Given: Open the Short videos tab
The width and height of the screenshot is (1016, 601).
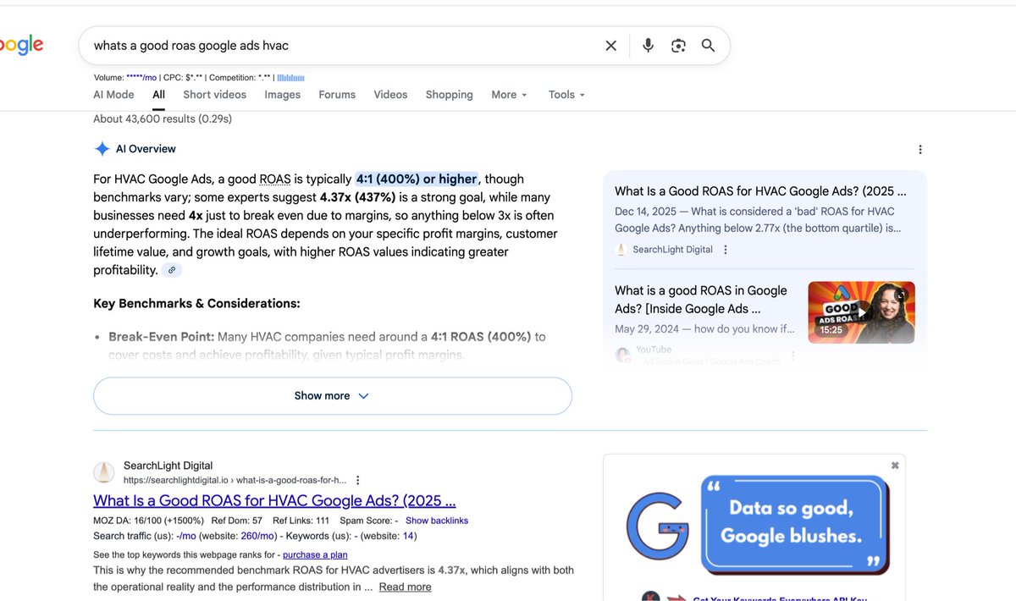Looking at the screenshot, I should click(215, 95).
